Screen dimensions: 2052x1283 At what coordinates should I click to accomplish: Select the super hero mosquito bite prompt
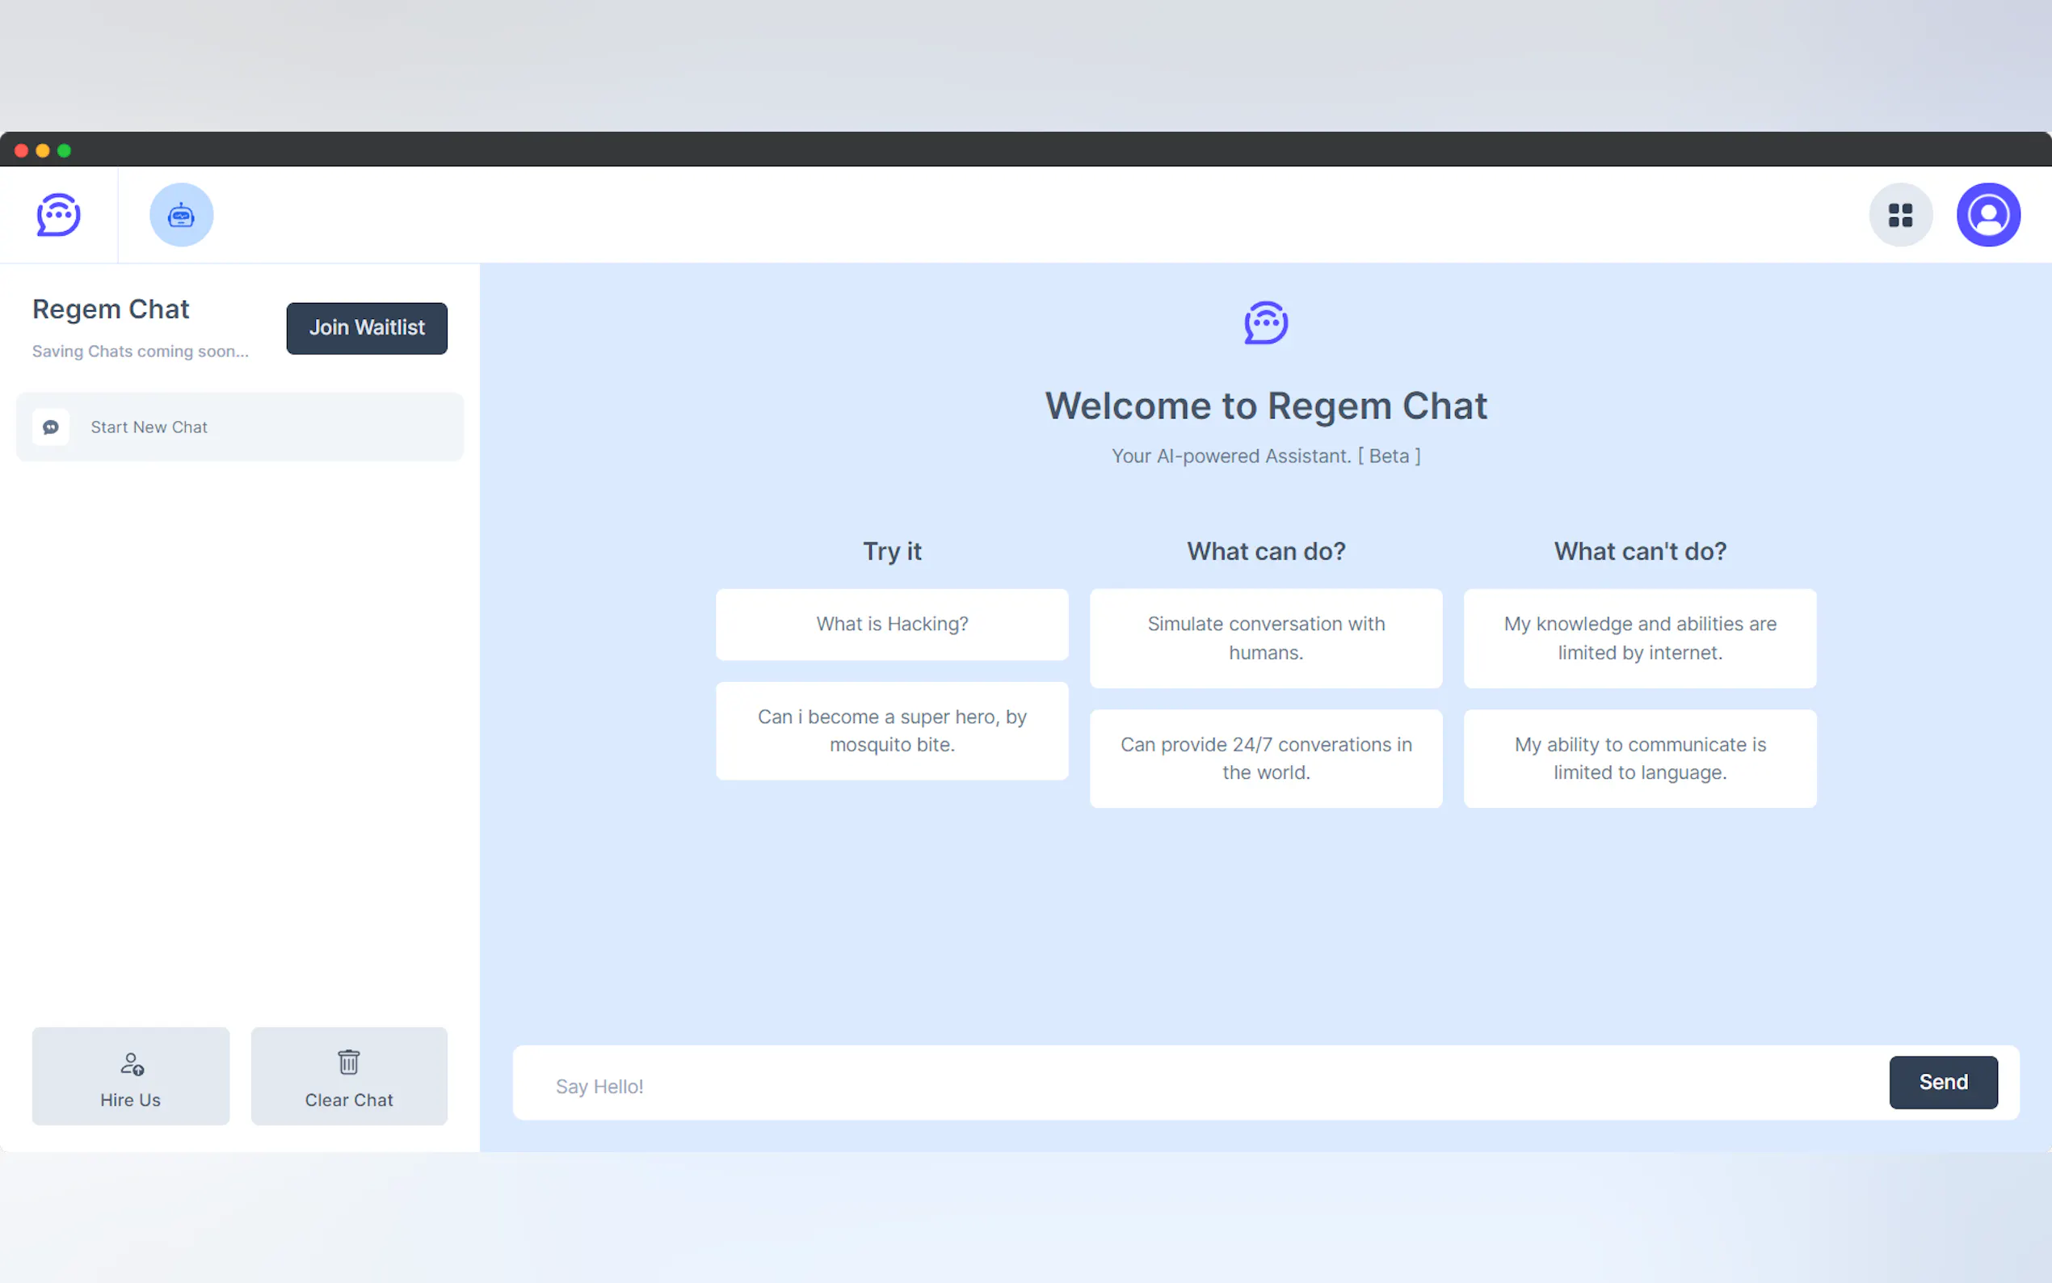(892, 730)
